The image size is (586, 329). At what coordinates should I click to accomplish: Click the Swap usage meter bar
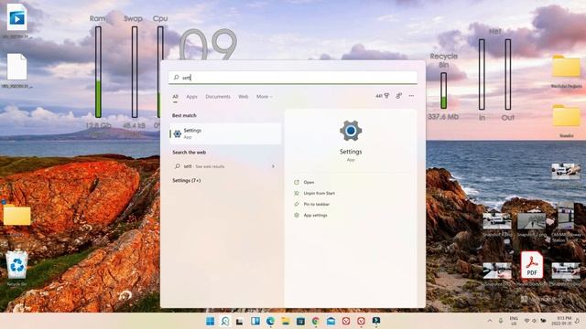pyautogui.click(x=135, y=72)
